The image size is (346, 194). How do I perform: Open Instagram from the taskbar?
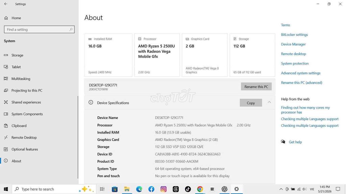[163, 189]
